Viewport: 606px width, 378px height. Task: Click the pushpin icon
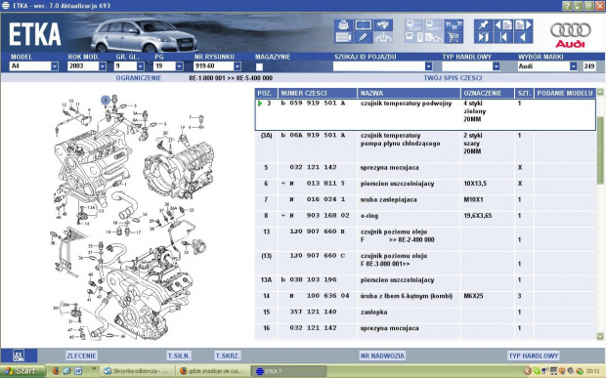pos(484,25)
